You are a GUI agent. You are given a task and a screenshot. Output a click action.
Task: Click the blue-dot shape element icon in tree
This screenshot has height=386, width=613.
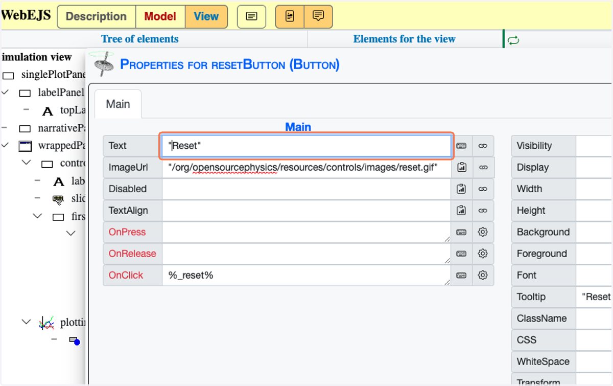(75, 341)
